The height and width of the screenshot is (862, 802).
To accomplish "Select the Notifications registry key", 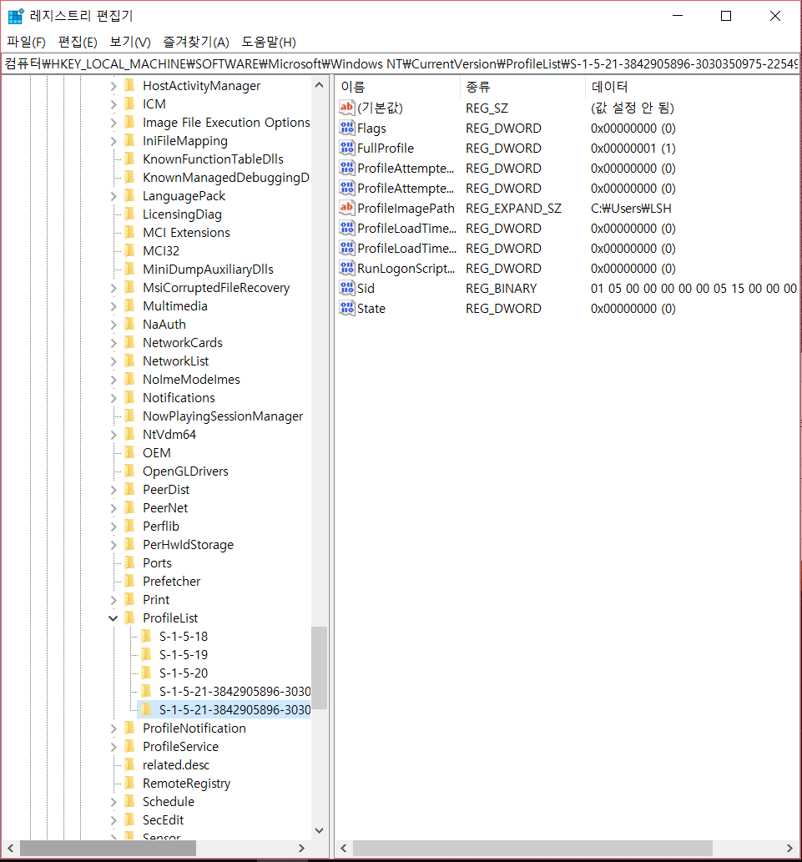I will pyautogui.click(x=179, y=397).
